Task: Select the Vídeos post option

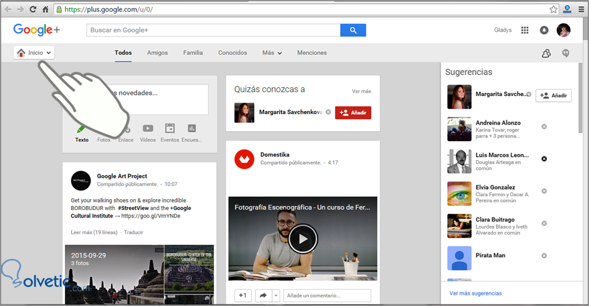Action: 147,133
